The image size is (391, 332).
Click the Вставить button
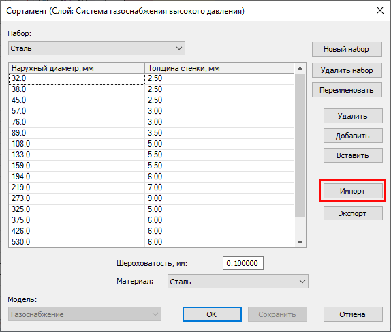[x=353, y=155]
